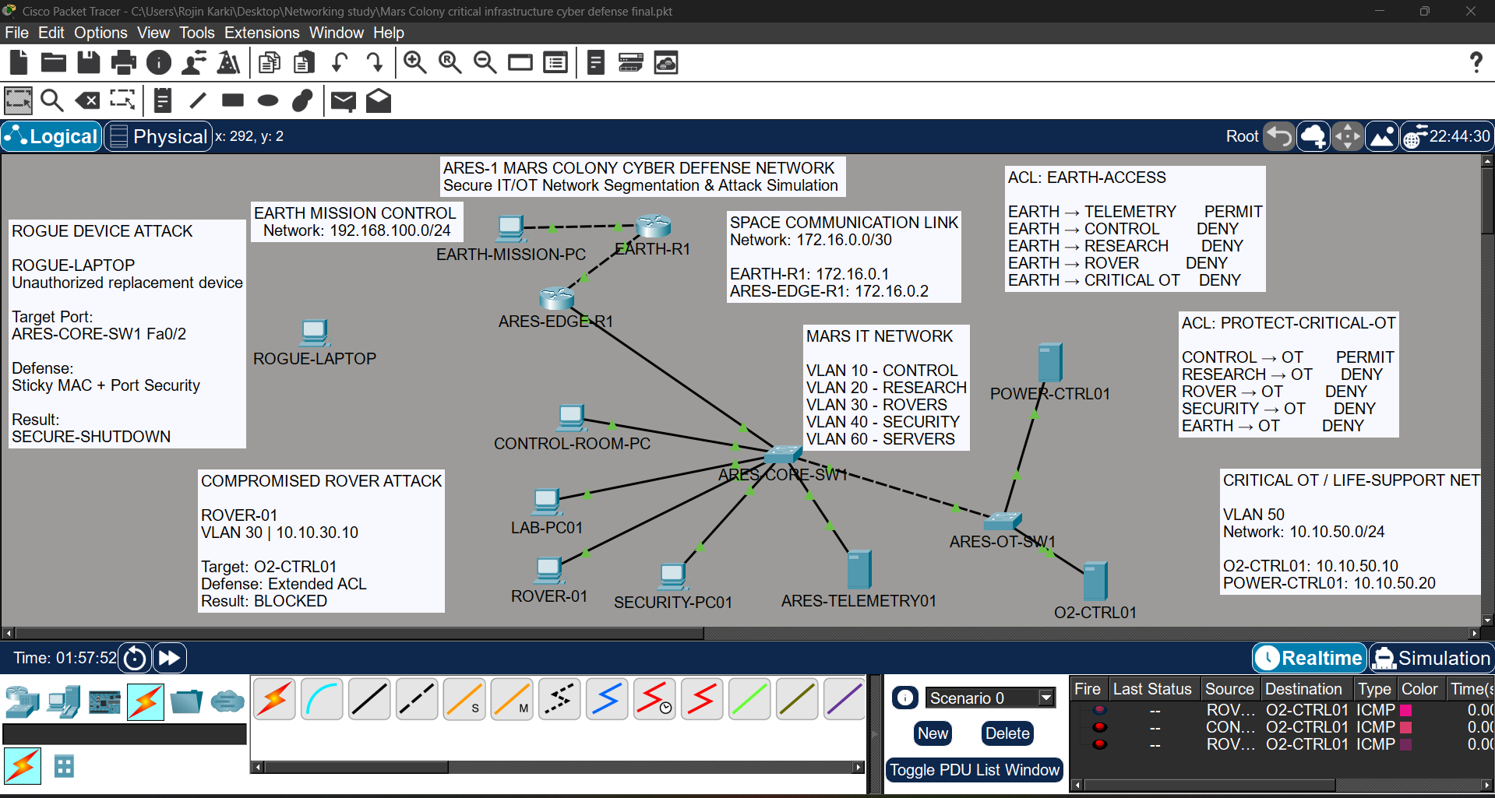Select the Delete tool icon

tap(87, 100)
